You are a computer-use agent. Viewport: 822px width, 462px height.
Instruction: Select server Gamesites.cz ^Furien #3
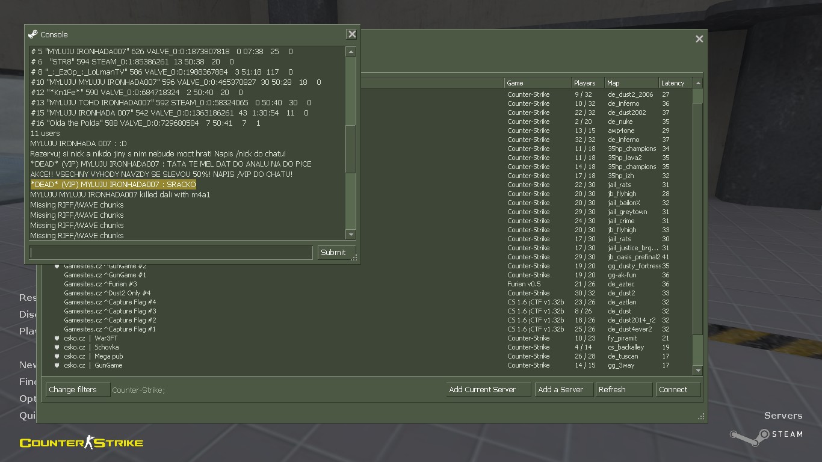[x=100, y=284]
